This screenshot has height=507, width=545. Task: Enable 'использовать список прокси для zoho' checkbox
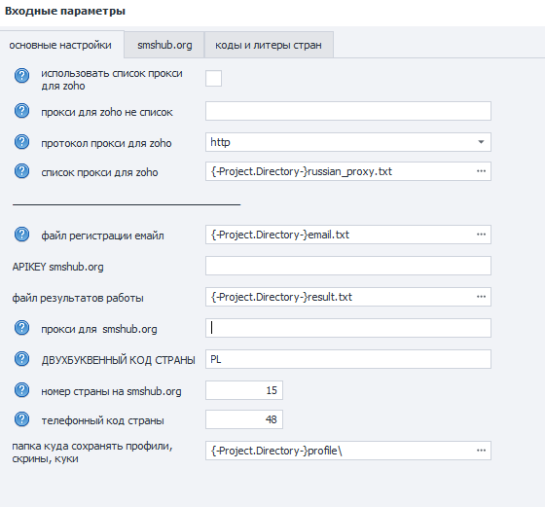[213, 78]
